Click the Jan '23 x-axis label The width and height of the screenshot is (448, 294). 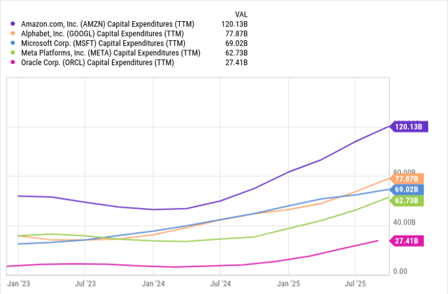pos(19,282)
